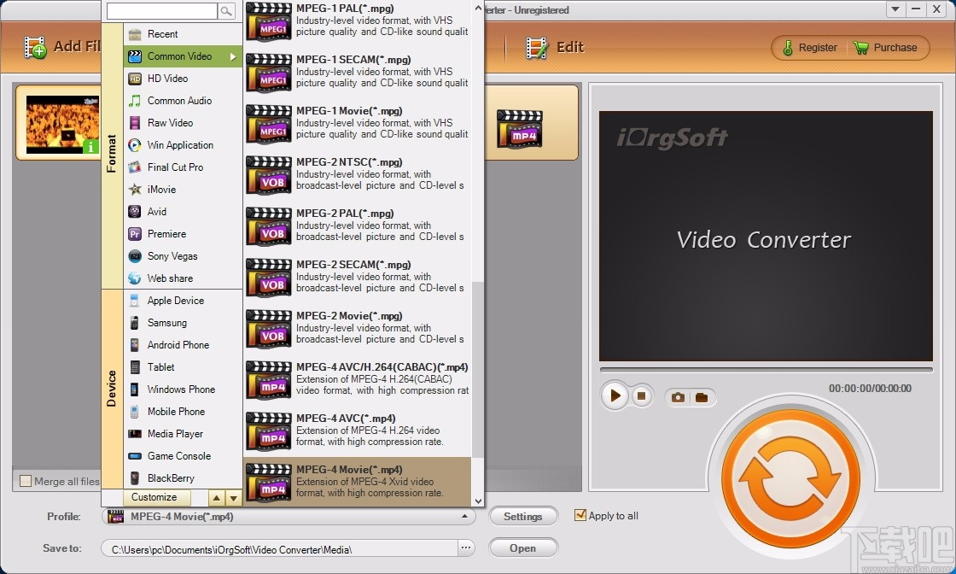Click the Add File icon
The width and height of the screenshot is (956, 574).
(x=34, y=47)
